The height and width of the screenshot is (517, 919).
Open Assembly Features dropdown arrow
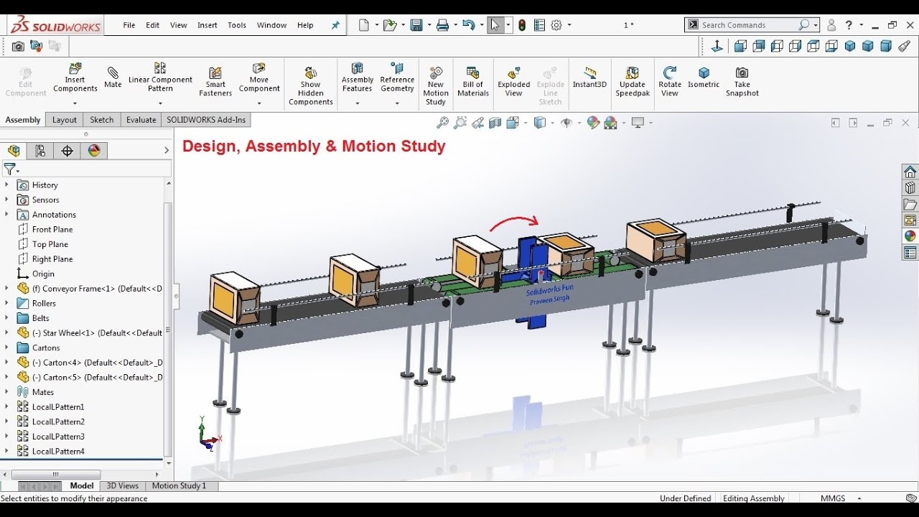click(x=357, y=103)
